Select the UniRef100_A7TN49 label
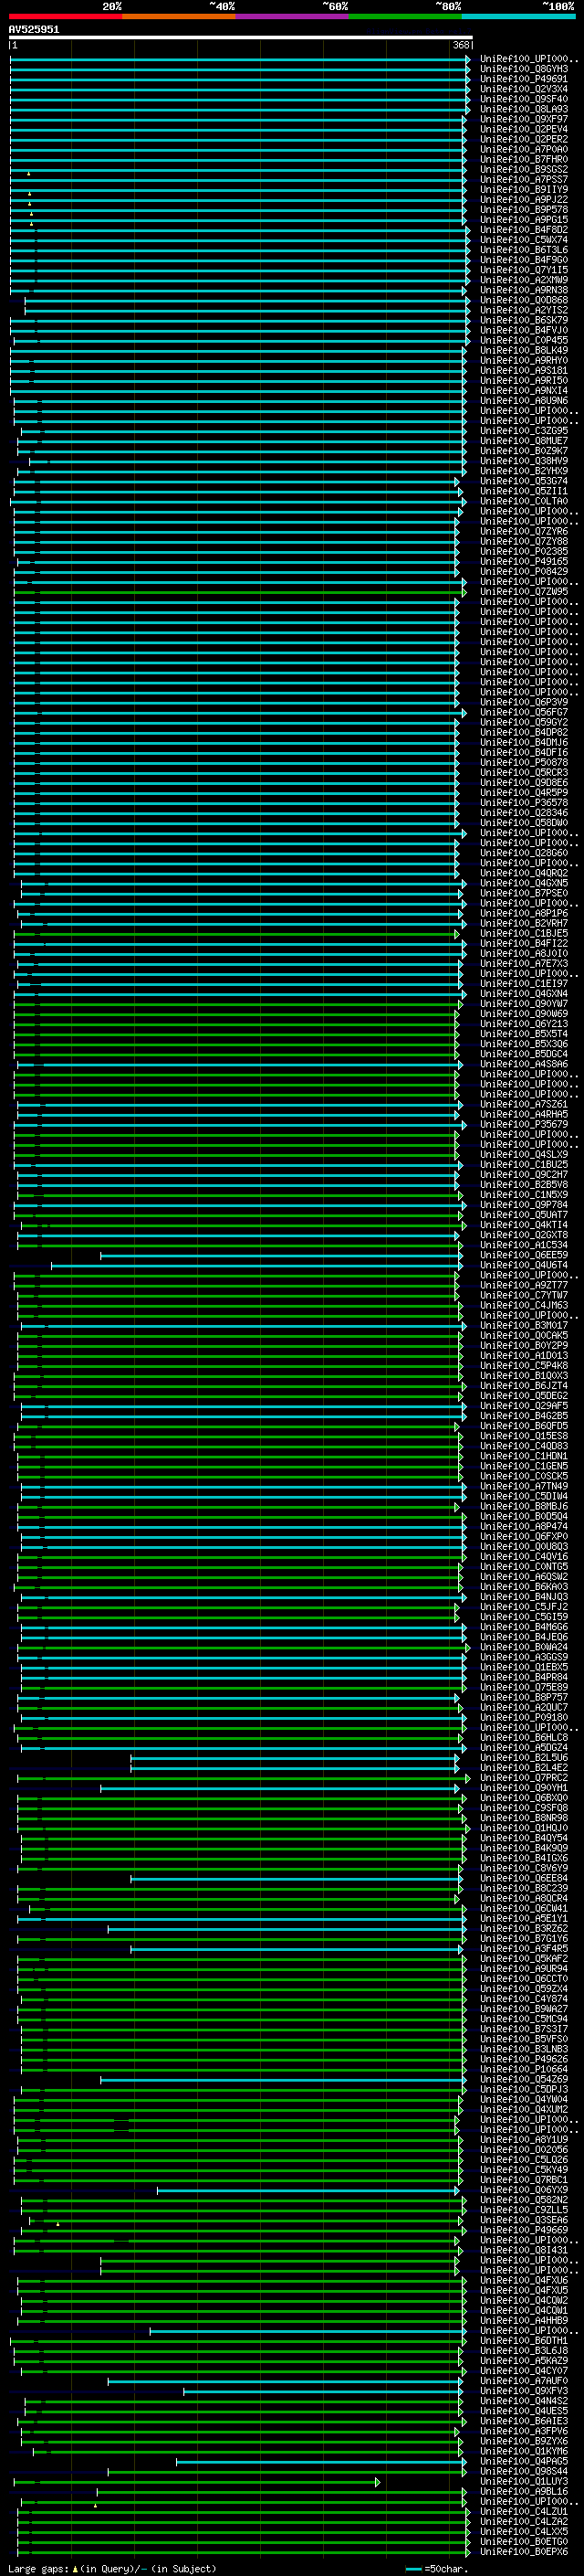 point(524,1486)
